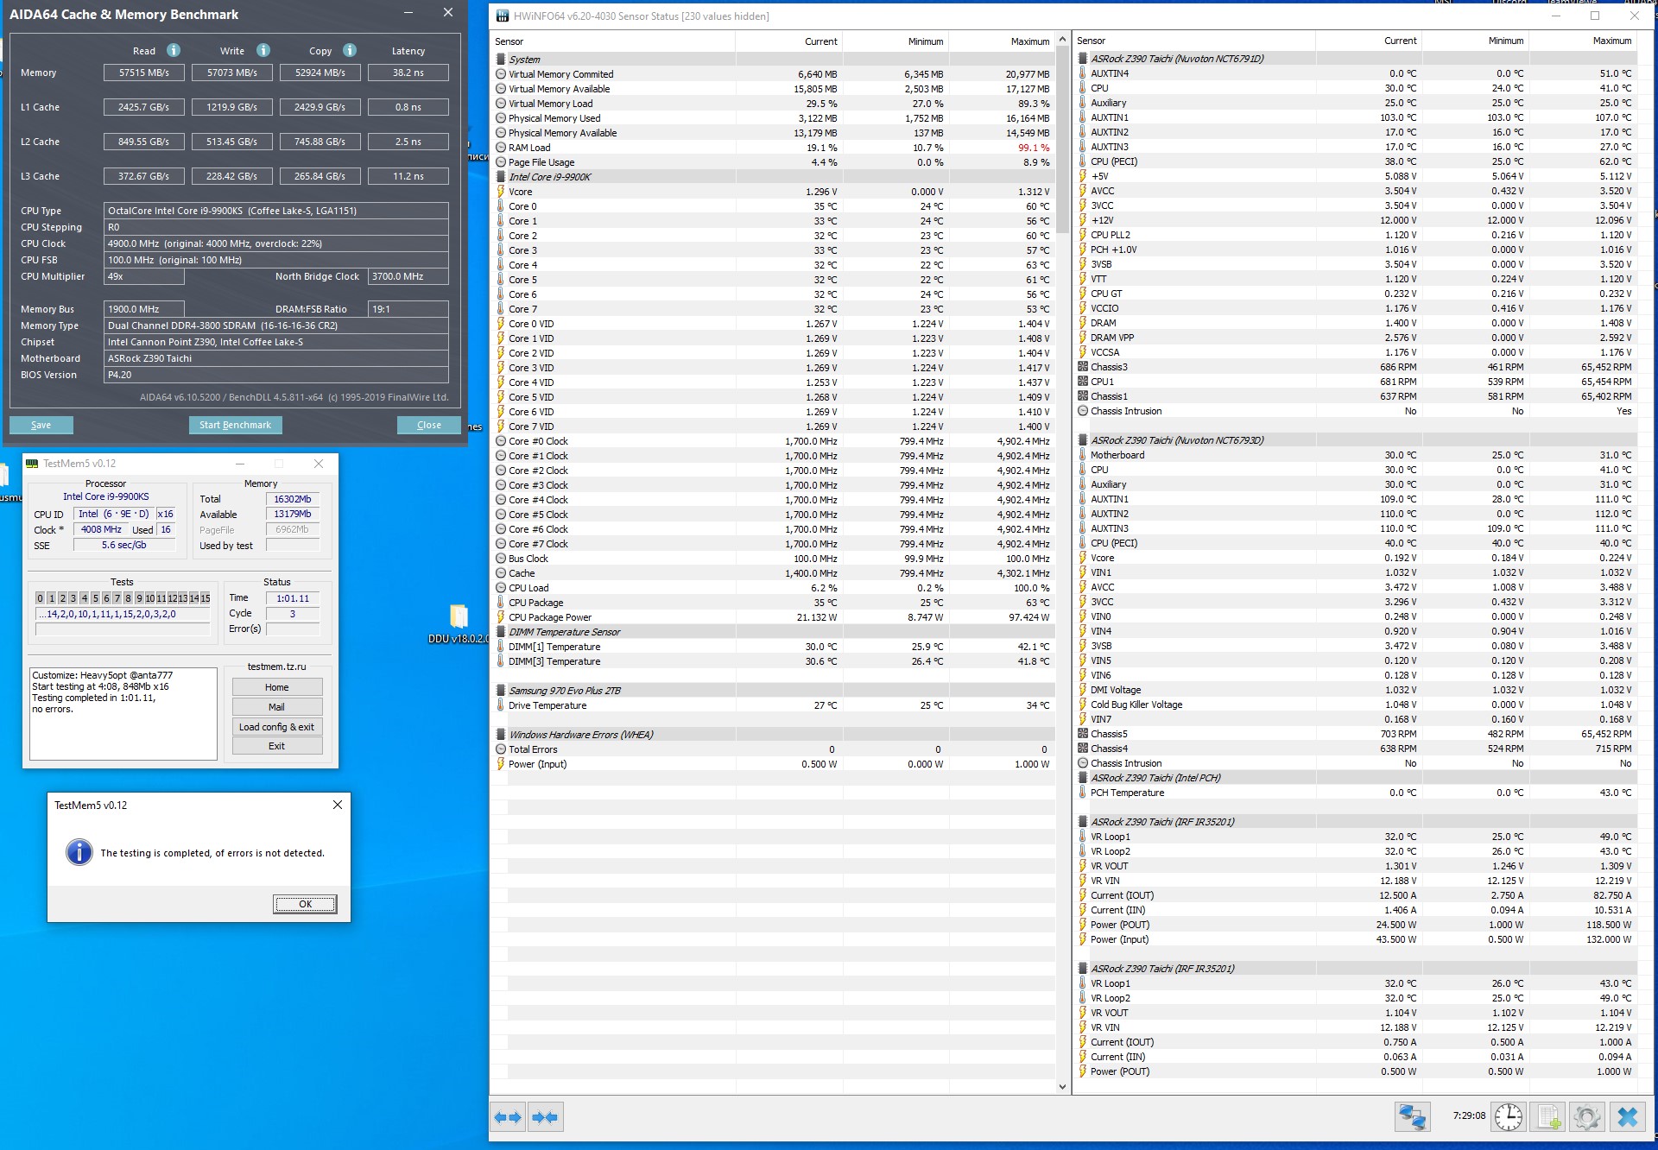
Task: Click Home button in TestMem5
Action: pos(276,687)
